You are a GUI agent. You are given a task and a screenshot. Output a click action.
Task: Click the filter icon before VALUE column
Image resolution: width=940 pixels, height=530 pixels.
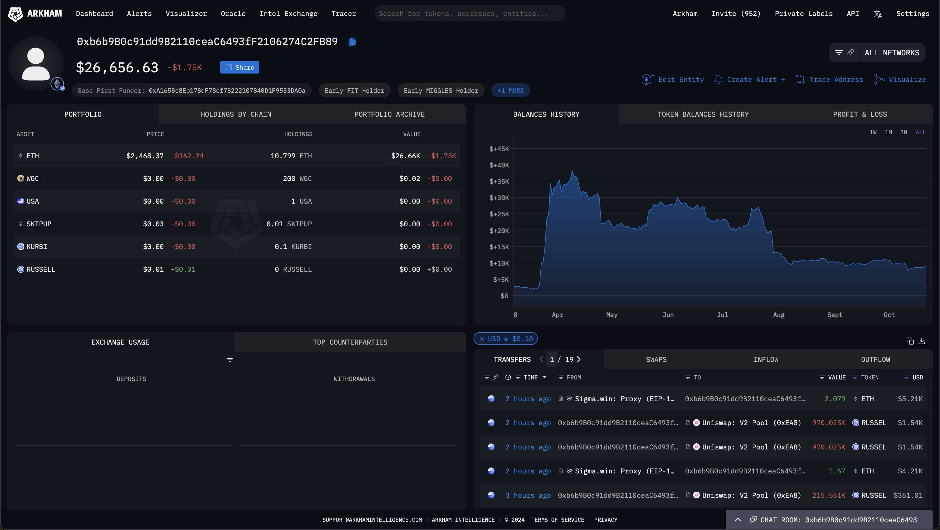(x=822, y=377)
